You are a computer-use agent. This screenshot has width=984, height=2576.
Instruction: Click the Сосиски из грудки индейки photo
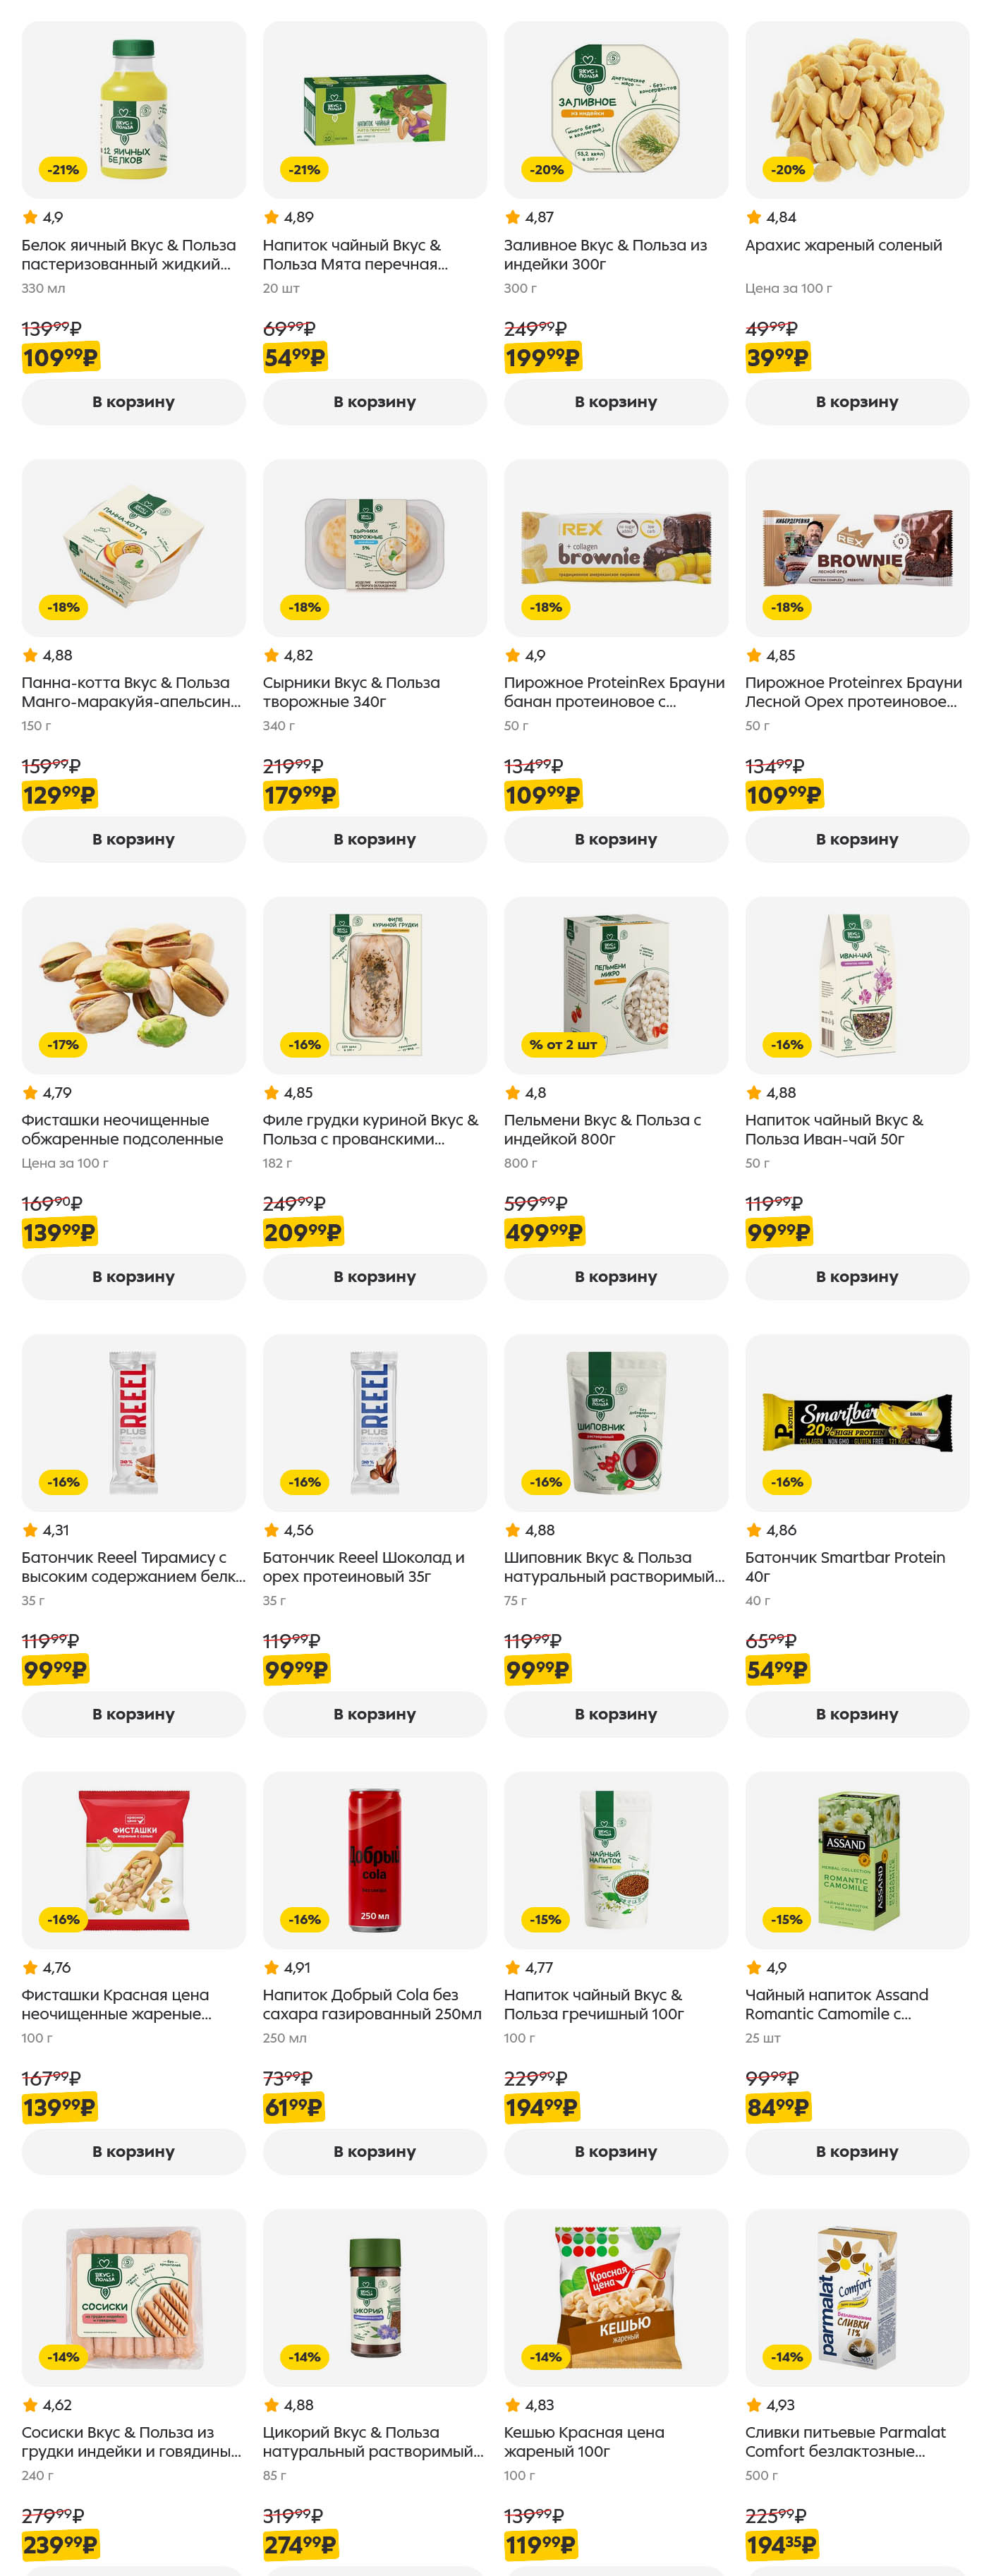[x=133, y=2297]
